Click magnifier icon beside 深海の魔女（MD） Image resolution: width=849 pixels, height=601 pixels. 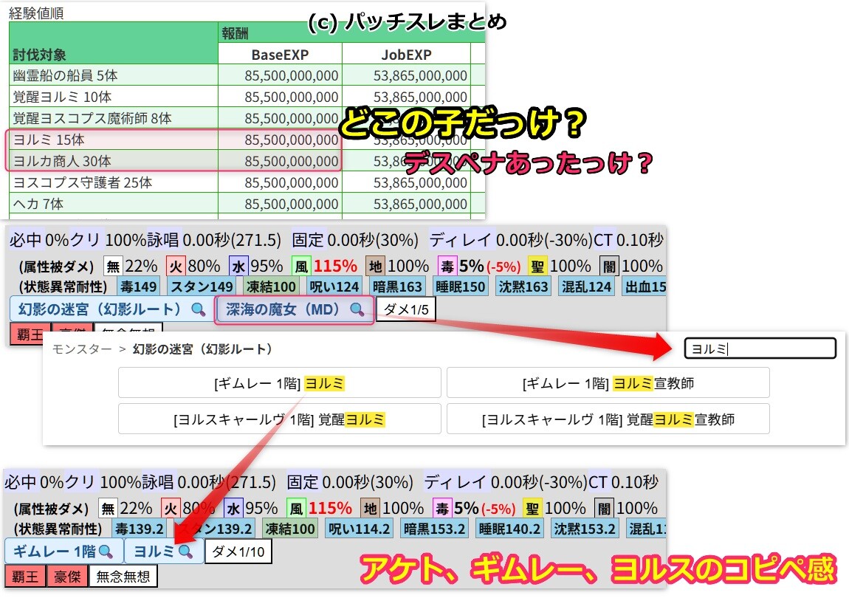(x=357, y=309)
